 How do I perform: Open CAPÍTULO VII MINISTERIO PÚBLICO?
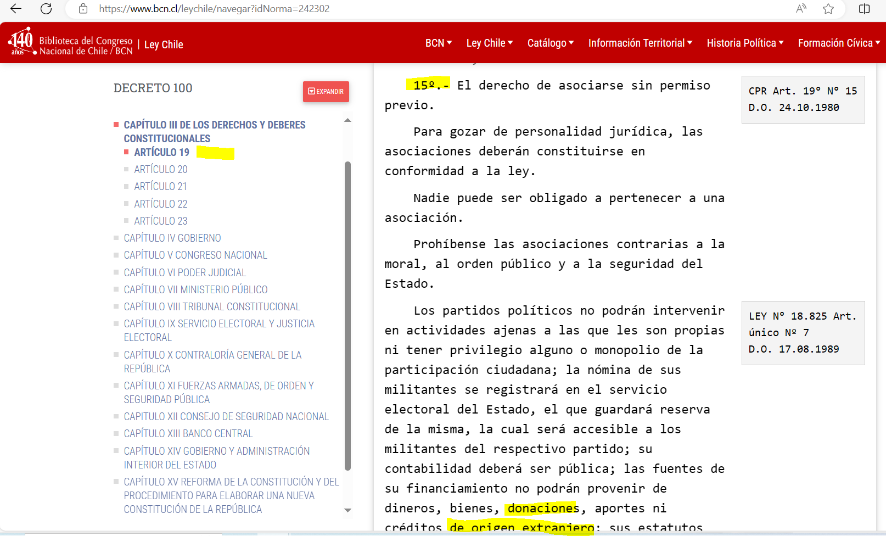pos(195,290)
